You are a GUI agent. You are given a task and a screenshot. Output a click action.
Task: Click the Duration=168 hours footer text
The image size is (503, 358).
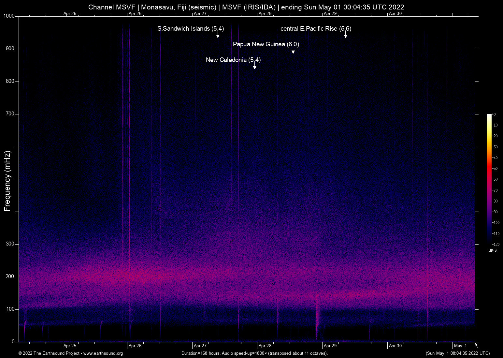[x=254, y=353]
